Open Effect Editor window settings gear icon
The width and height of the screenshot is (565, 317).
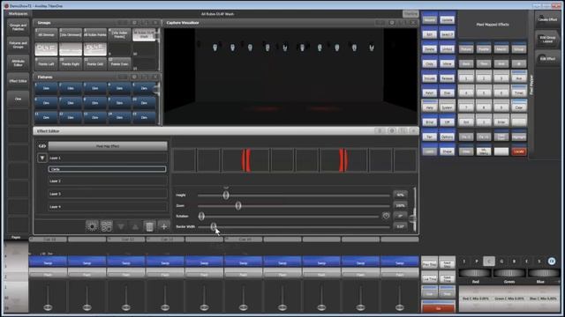coord(392,131)
